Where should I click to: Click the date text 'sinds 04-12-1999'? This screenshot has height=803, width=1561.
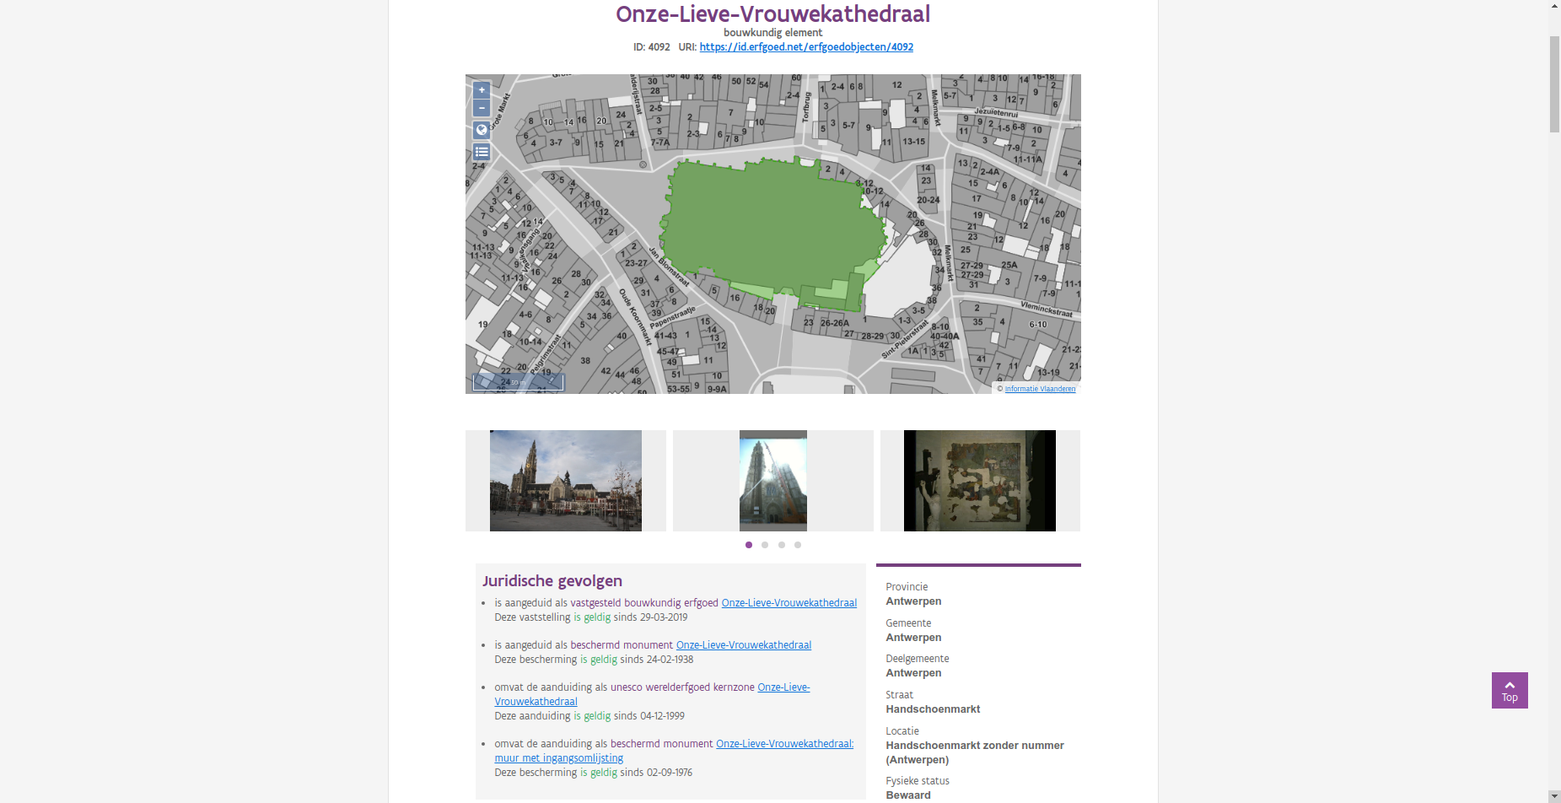click(x=649, y=716)
